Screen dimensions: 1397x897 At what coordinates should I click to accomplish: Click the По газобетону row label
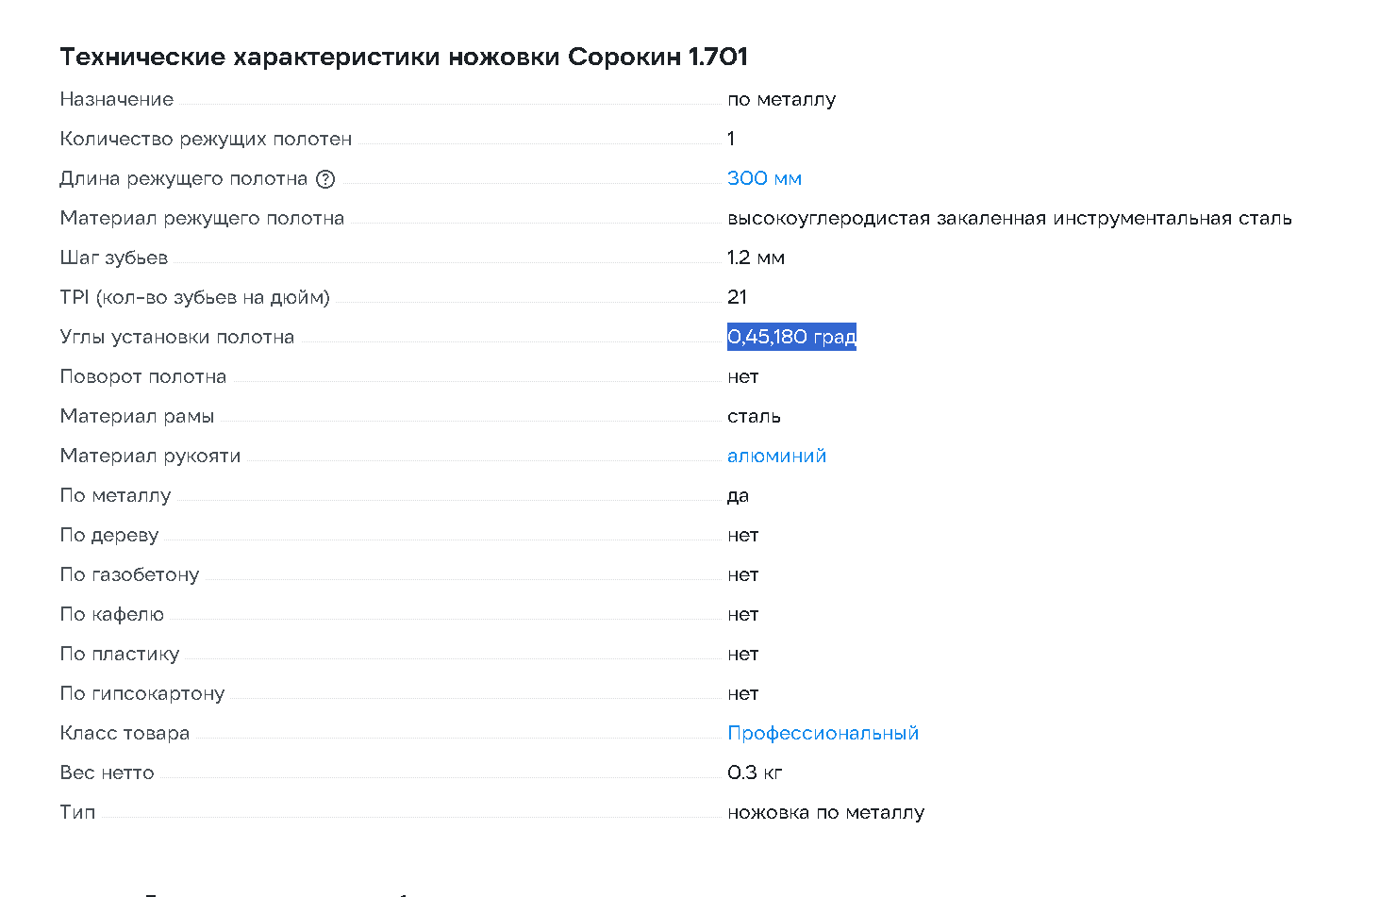(130, 574)
